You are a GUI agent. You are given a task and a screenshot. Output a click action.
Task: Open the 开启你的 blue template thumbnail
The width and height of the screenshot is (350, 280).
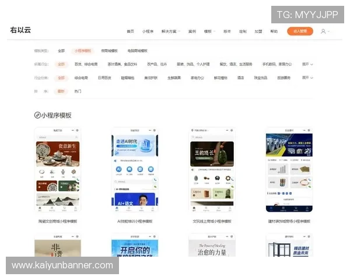coord(135,245)
